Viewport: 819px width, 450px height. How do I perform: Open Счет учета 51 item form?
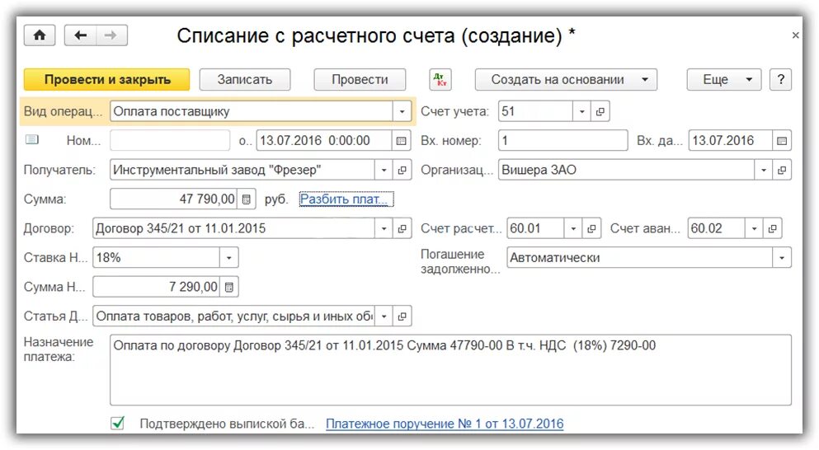click(x=600, y=112)
